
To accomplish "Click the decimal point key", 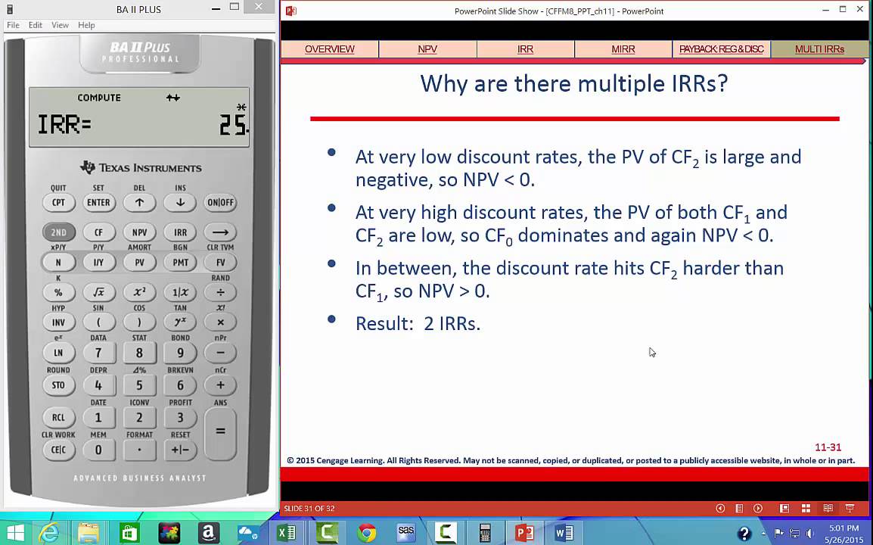I will tap(139, 450).
